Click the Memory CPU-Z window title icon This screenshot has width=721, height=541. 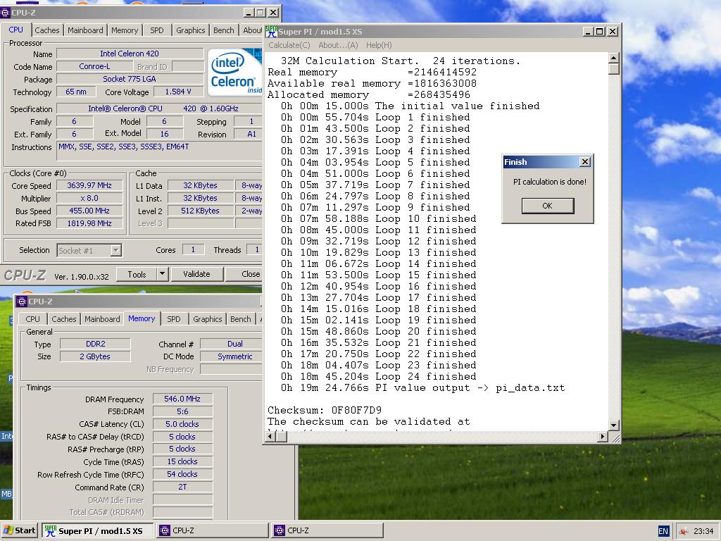click(x=22, y=301)
